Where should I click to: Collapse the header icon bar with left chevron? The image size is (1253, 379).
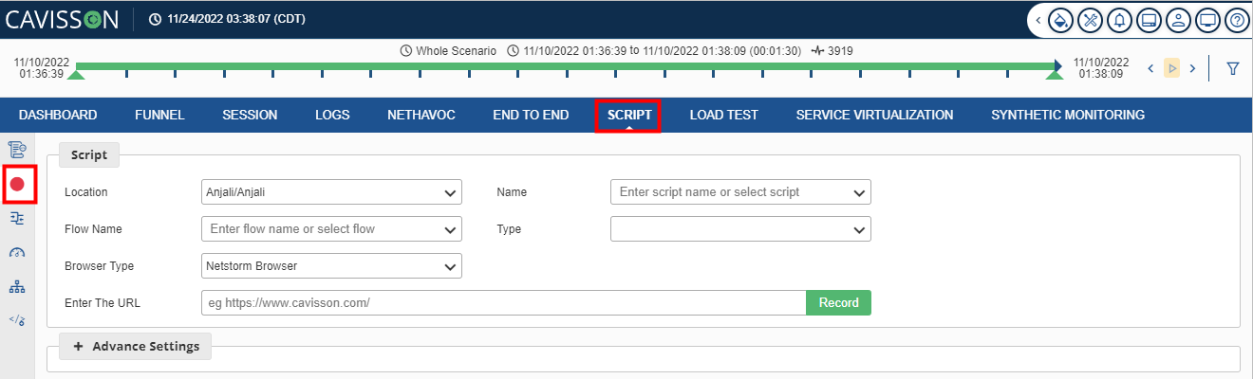[x=1038, y=19]
